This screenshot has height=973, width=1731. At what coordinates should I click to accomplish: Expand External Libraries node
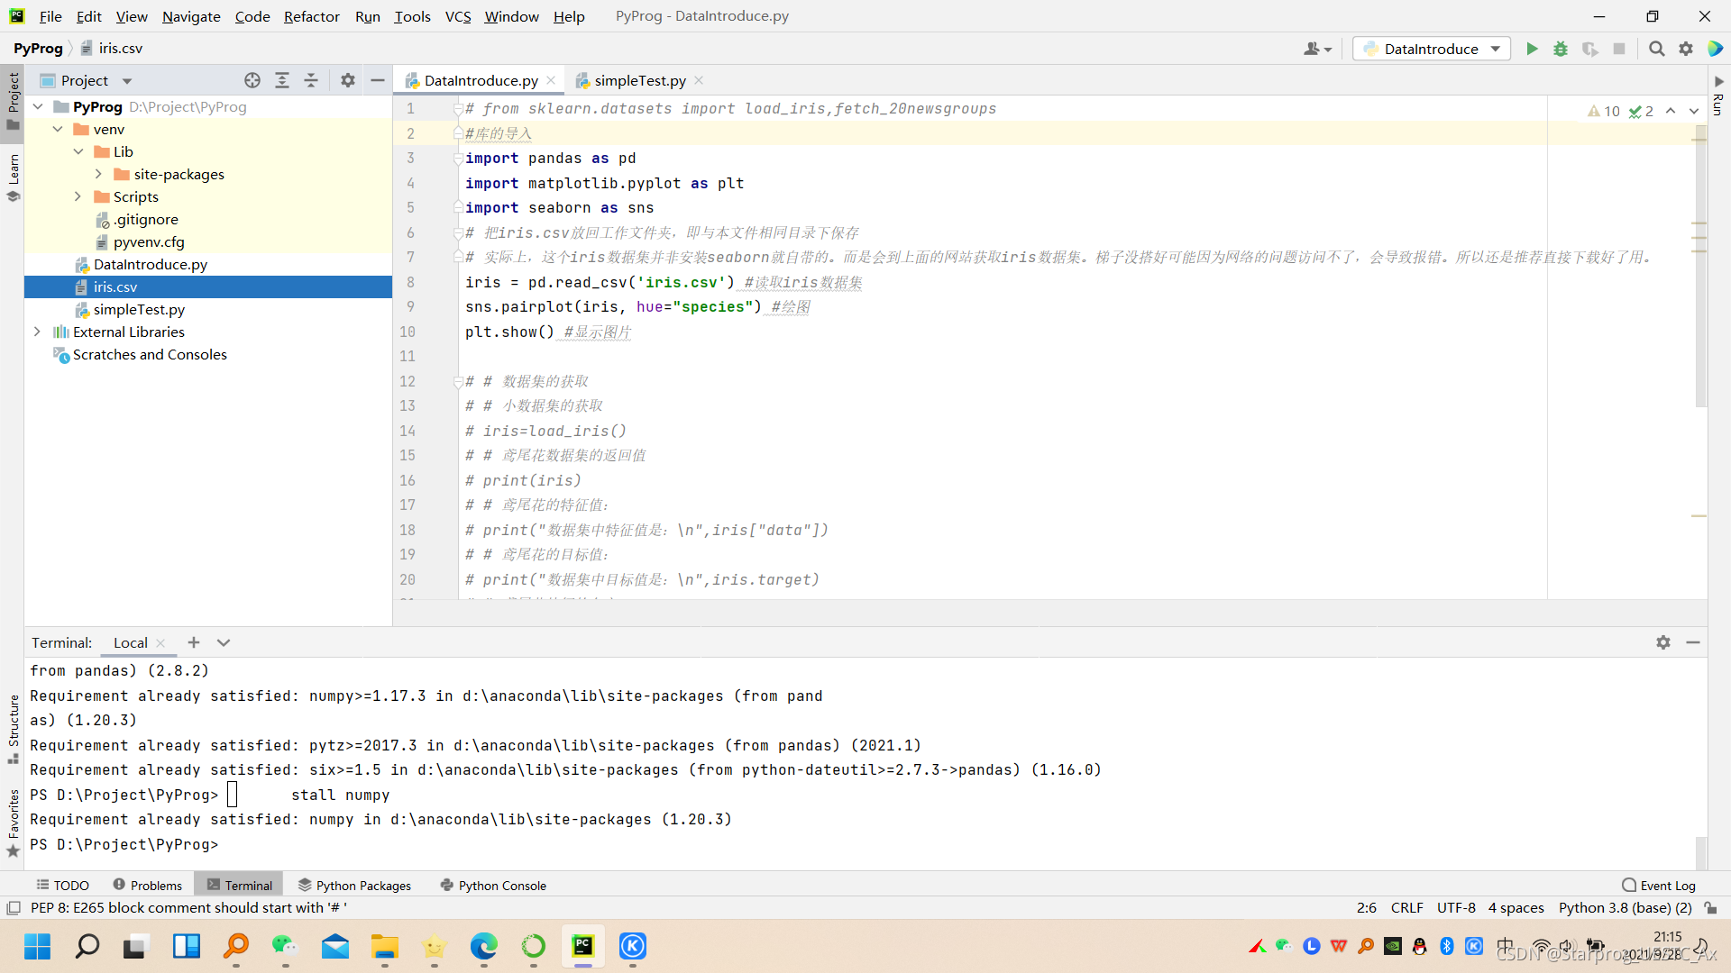click(37, 332)
